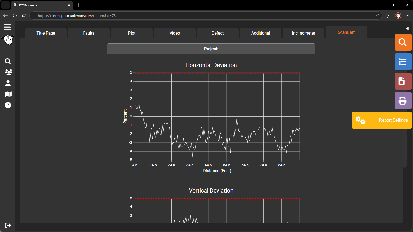Open the map icon in sidebar

tap(8, 94)
